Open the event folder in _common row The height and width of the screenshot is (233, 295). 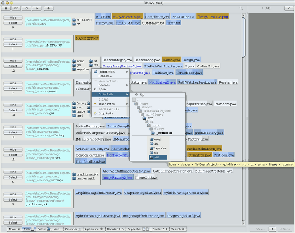pyautogui.click(x=78, y=61)
